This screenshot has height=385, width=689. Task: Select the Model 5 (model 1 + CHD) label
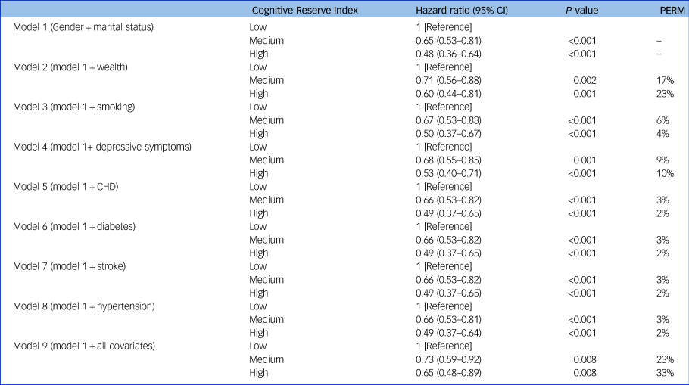[x=65, y=187]
